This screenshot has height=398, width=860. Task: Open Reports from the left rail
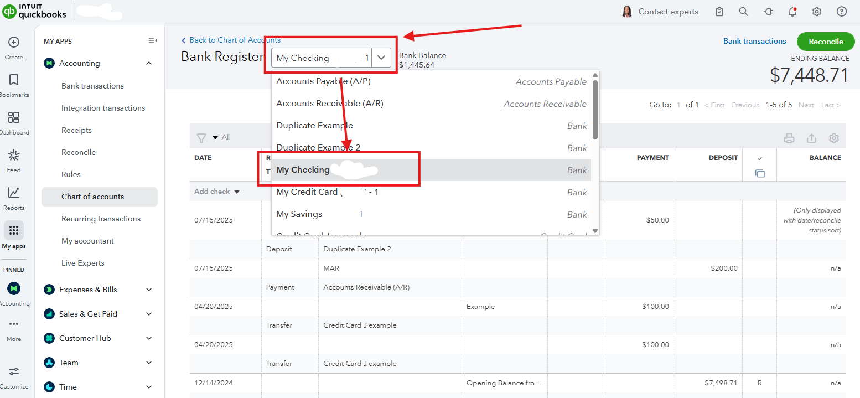coord(14,193)
